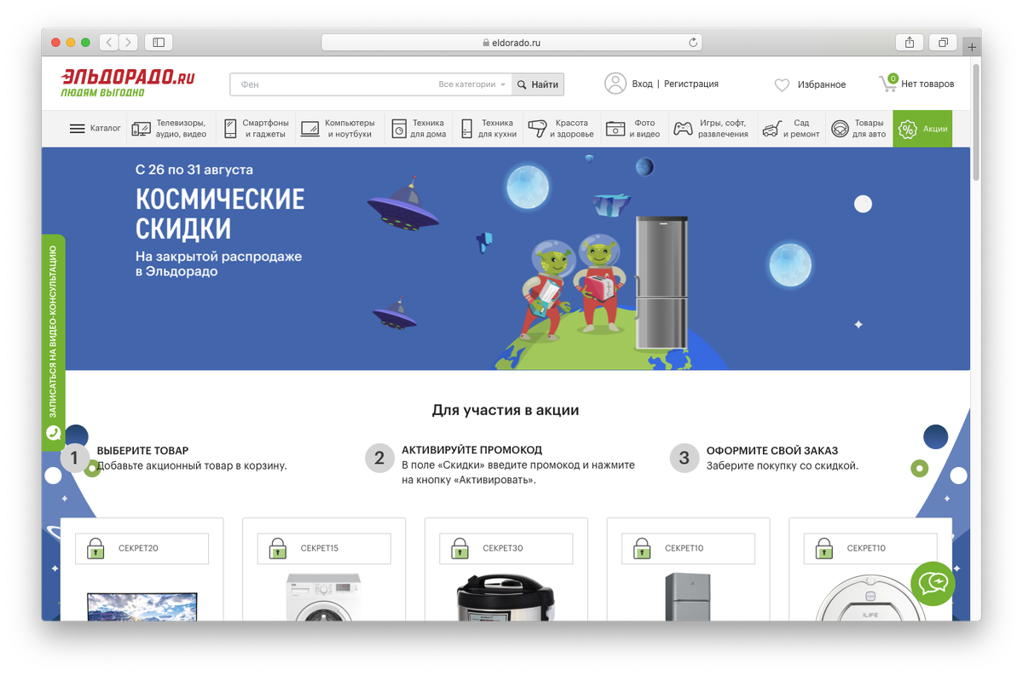Viewport: 1023px width, 676px height.
Task: Click the washing machine product image
Action: [x=324, y=598]
